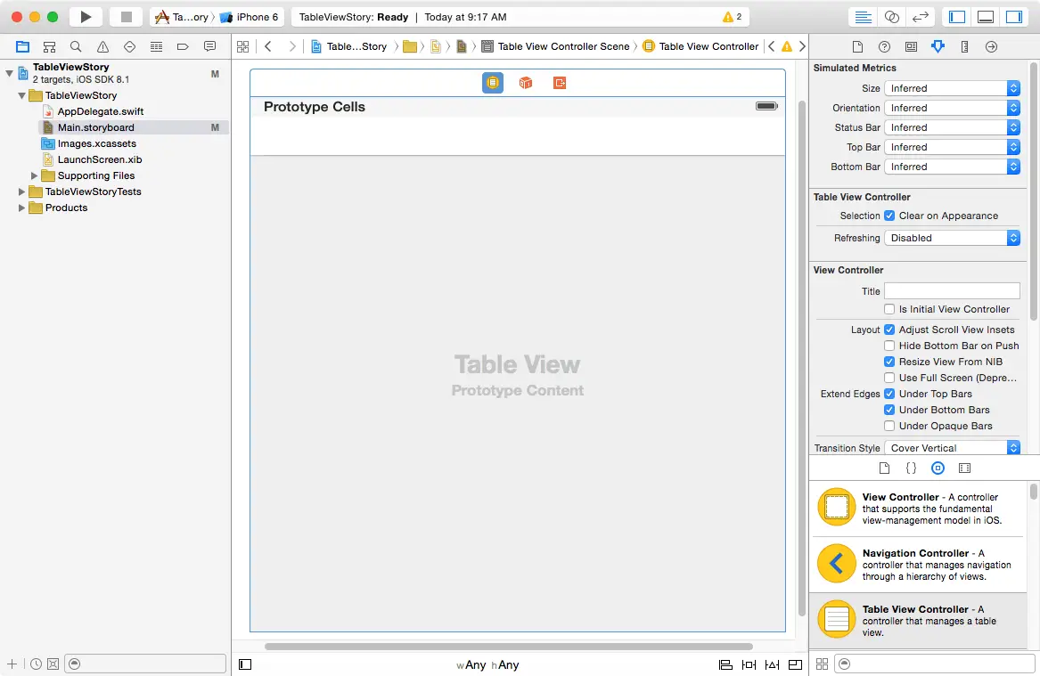The image size is (1040, 676).
Task: Click the wAny hAny size class button
Action: pyautogui.click(x=487, y=664)
